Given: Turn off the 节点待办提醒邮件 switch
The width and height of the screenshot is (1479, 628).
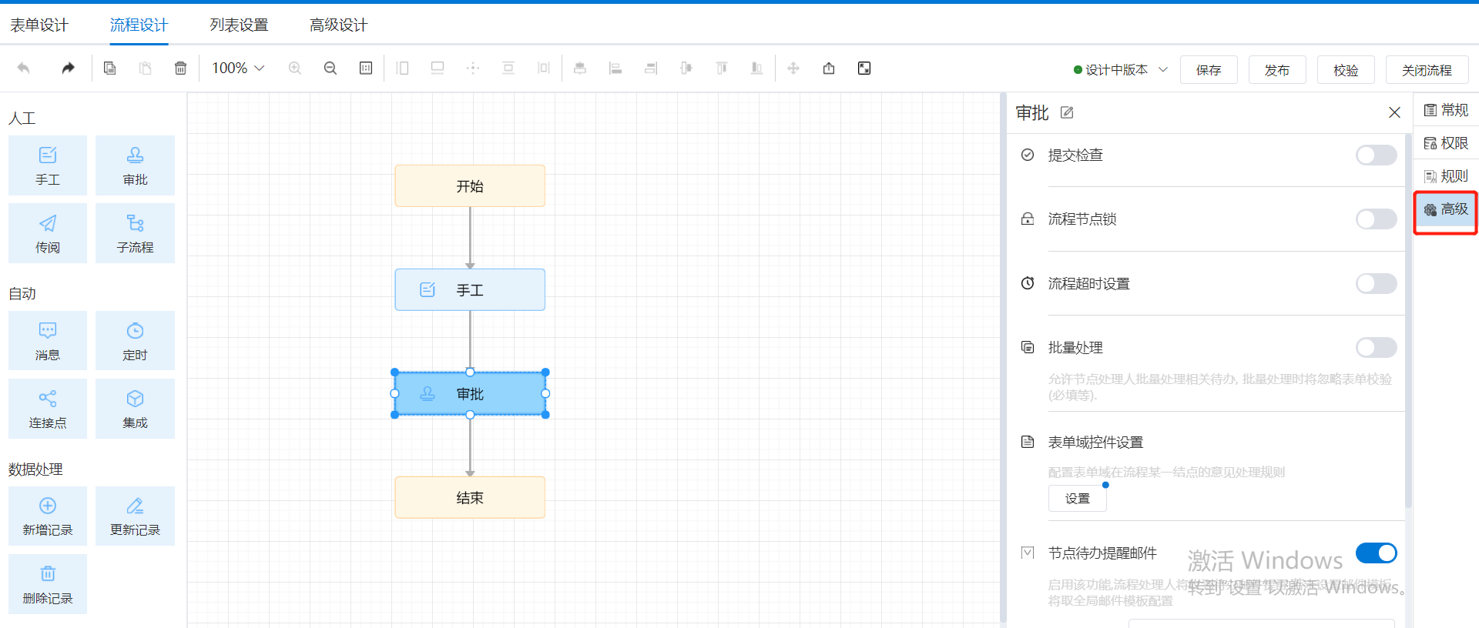Looking at the screenshot, I should [1376, 553].
